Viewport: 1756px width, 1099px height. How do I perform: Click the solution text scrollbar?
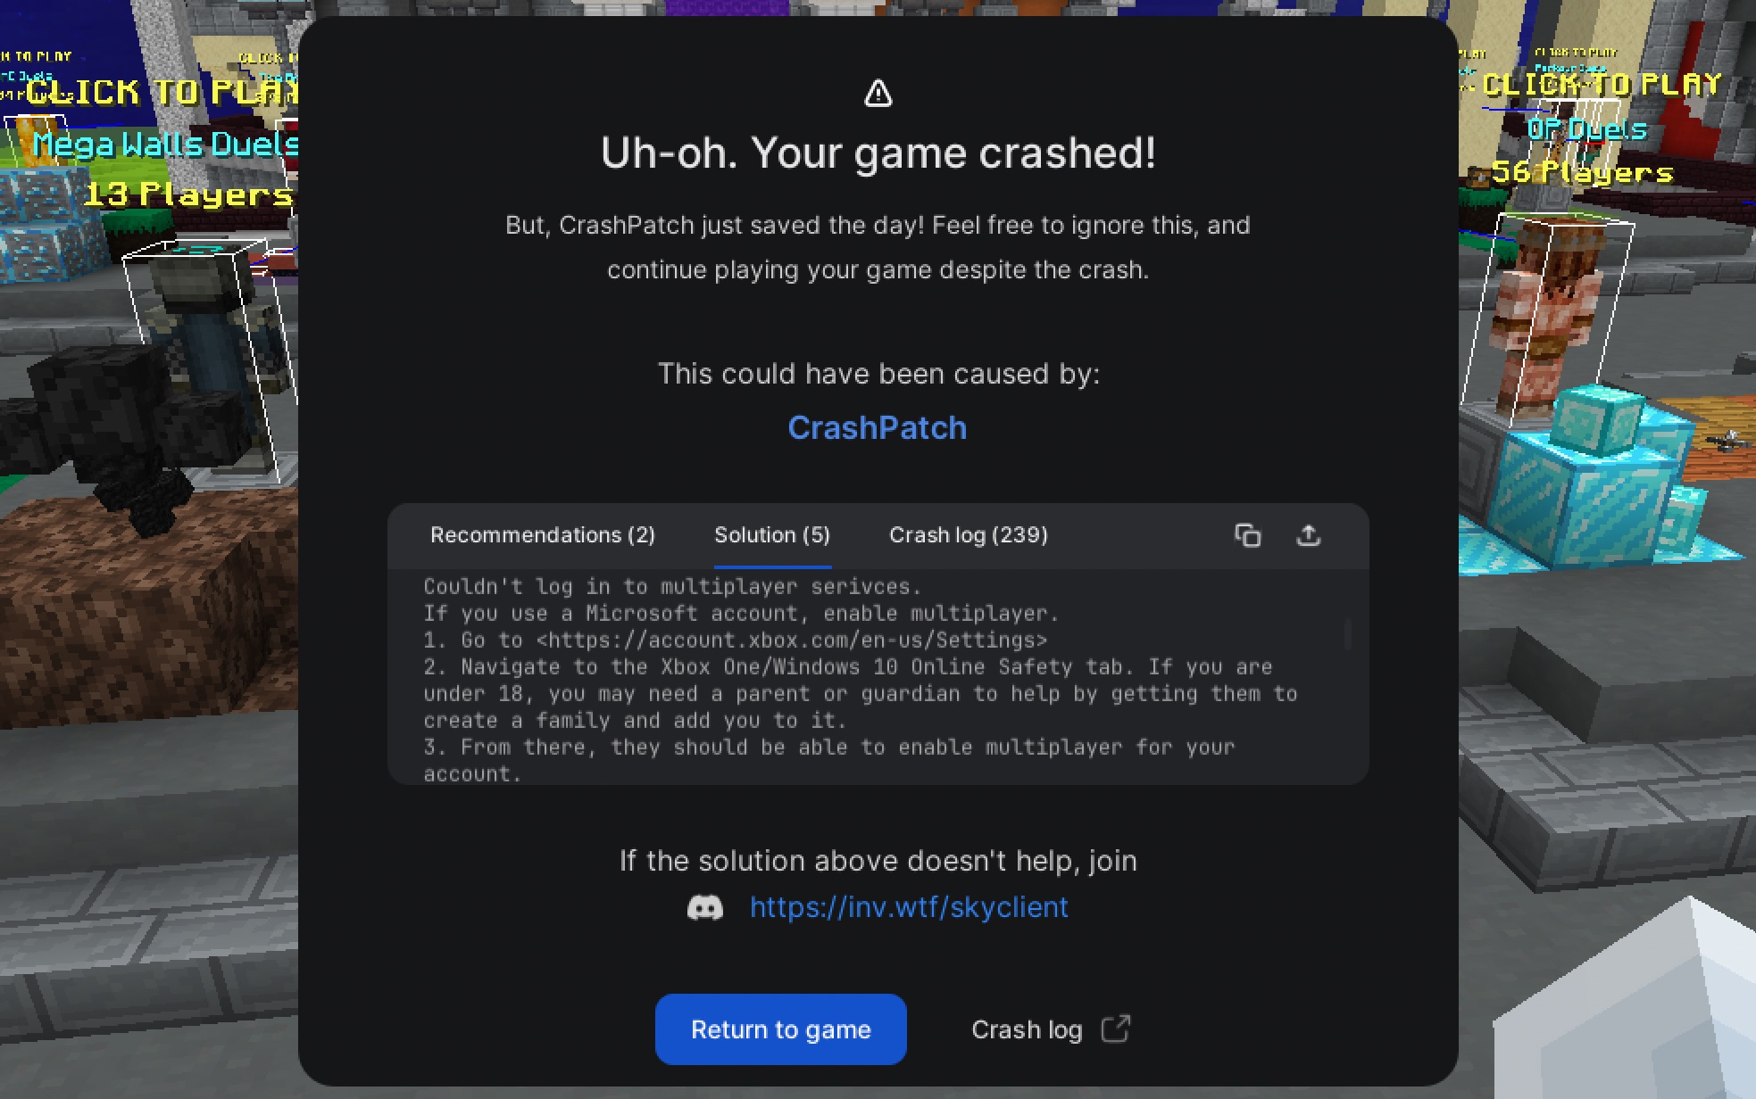pyautogui.click(x=1347, y=635)
